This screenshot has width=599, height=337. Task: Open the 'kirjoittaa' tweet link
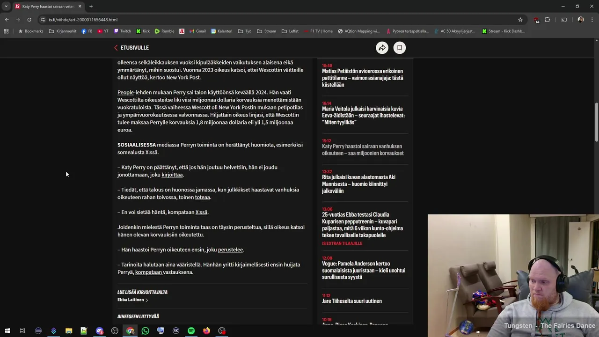click(x=172, y=175)
